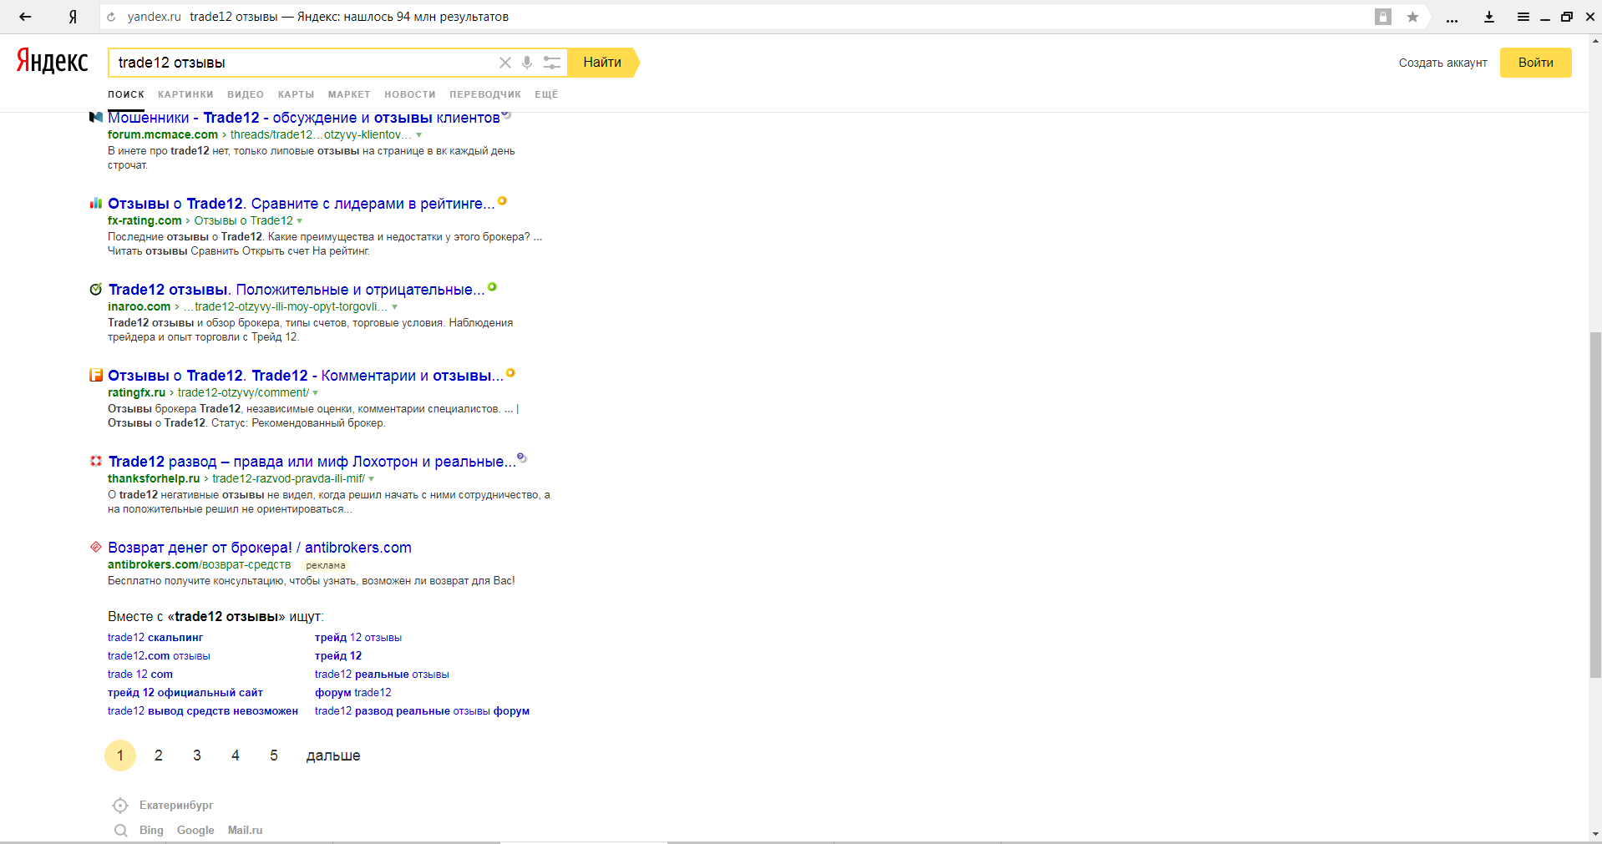
Task: Click the Яндекс logo
Action: coord(52,61)
